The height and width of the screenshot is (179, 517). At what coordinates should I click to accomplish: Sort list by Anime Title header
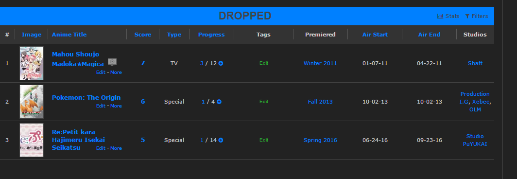tap(69, 35)
